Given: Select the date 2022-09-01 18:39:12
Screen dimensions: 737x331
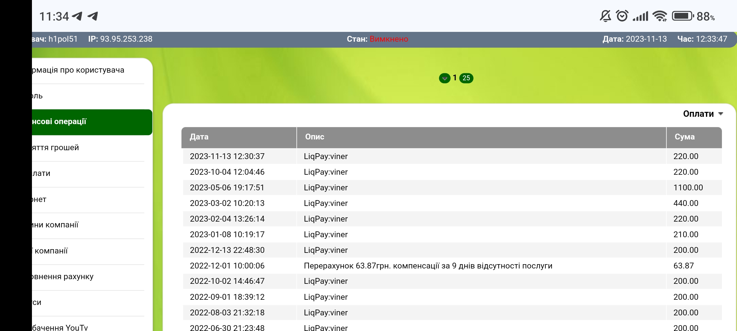Looking at the screenshot, I should pos(227,297).
